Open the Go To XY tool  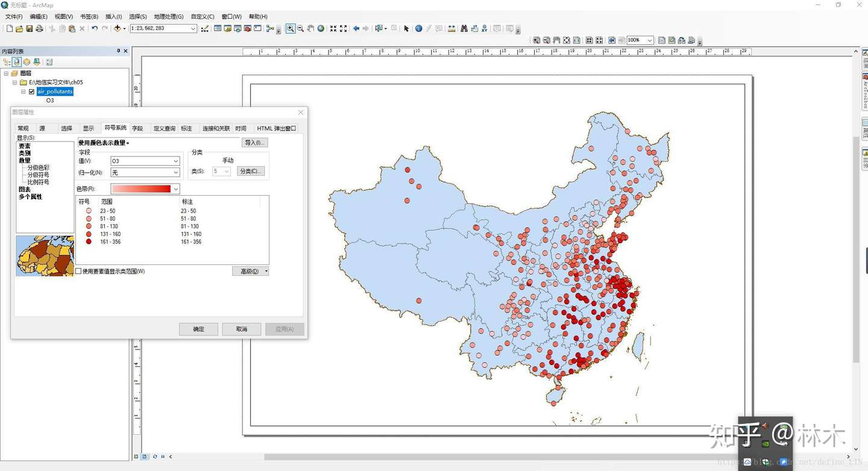(x=484, y=28)
